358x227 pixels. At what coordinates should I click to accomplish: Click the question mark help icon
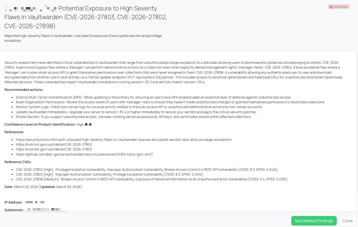(90, 125)
